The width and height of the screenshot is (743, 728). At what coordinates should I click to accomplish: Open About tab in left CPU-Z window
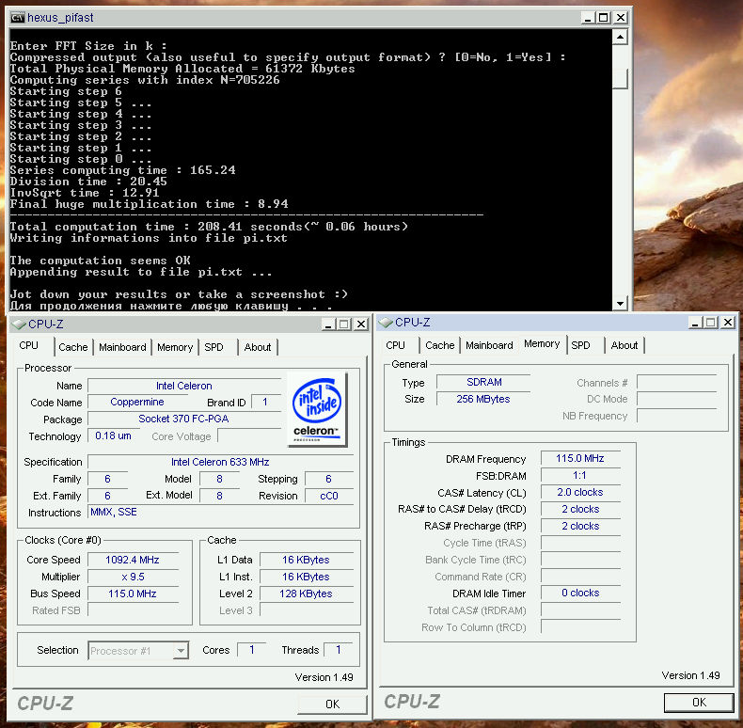pos(258,347)
